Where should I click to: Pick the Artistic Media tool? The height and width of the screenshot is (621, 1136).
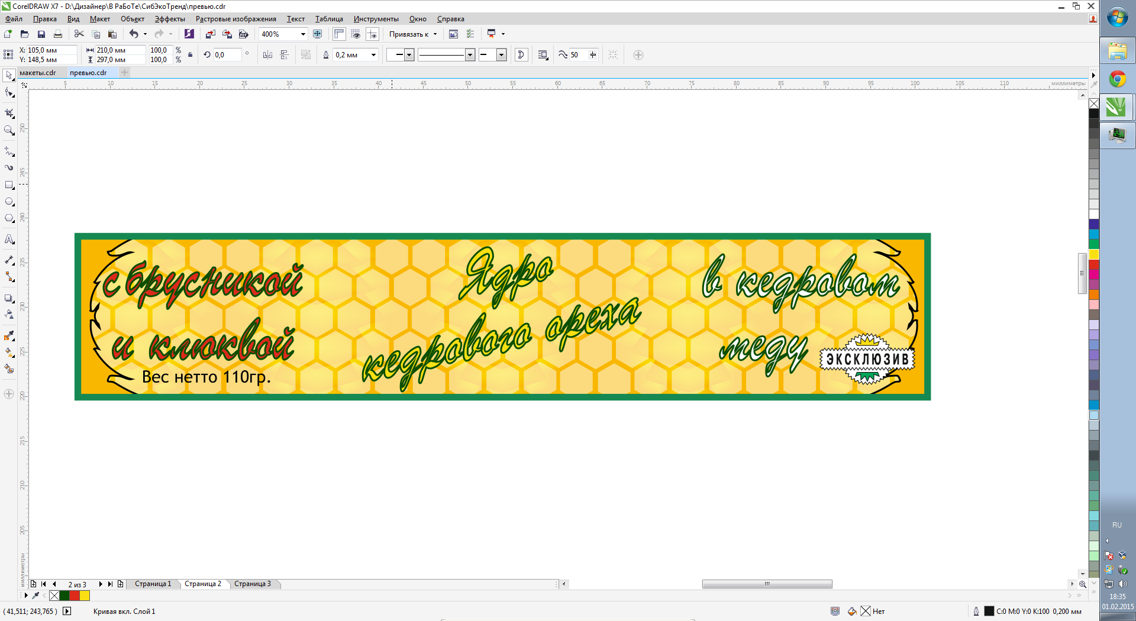9,168
